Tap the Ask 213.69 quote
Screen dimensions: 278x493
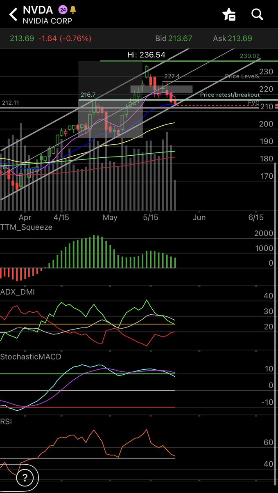pyautogui.click(x=233, y=39)
